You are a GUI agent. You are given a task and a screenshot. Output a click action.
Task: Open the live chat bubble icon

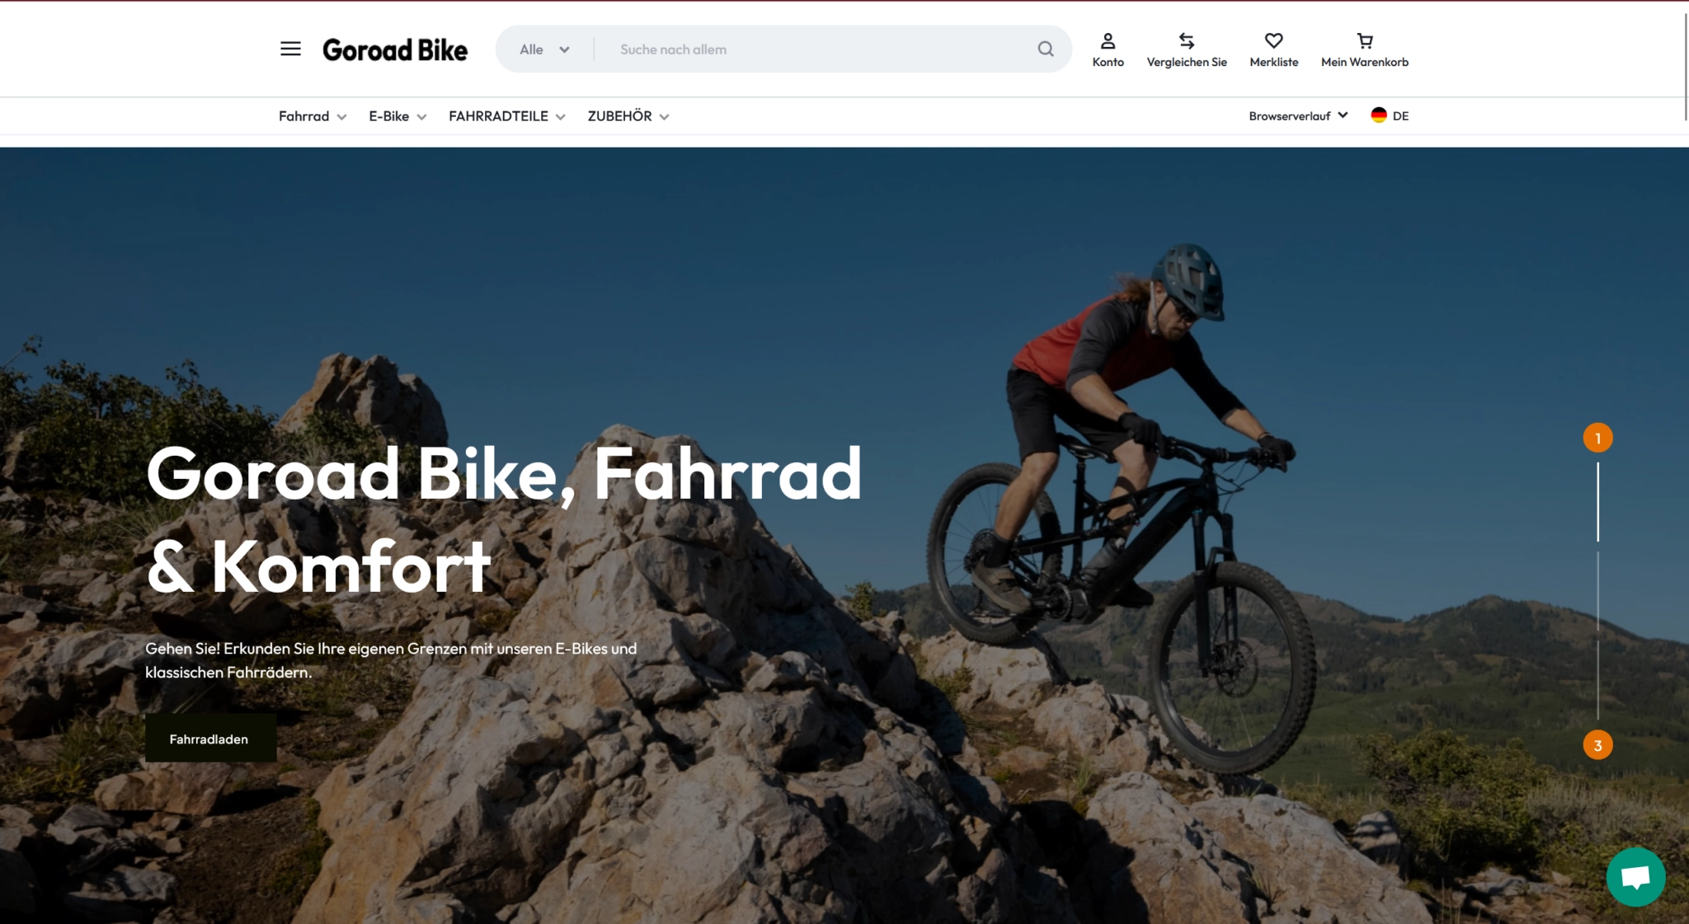[1635, 876]
